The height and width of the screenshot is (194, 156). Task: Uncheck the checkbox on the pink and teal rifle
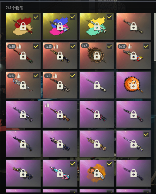[73, 164]
